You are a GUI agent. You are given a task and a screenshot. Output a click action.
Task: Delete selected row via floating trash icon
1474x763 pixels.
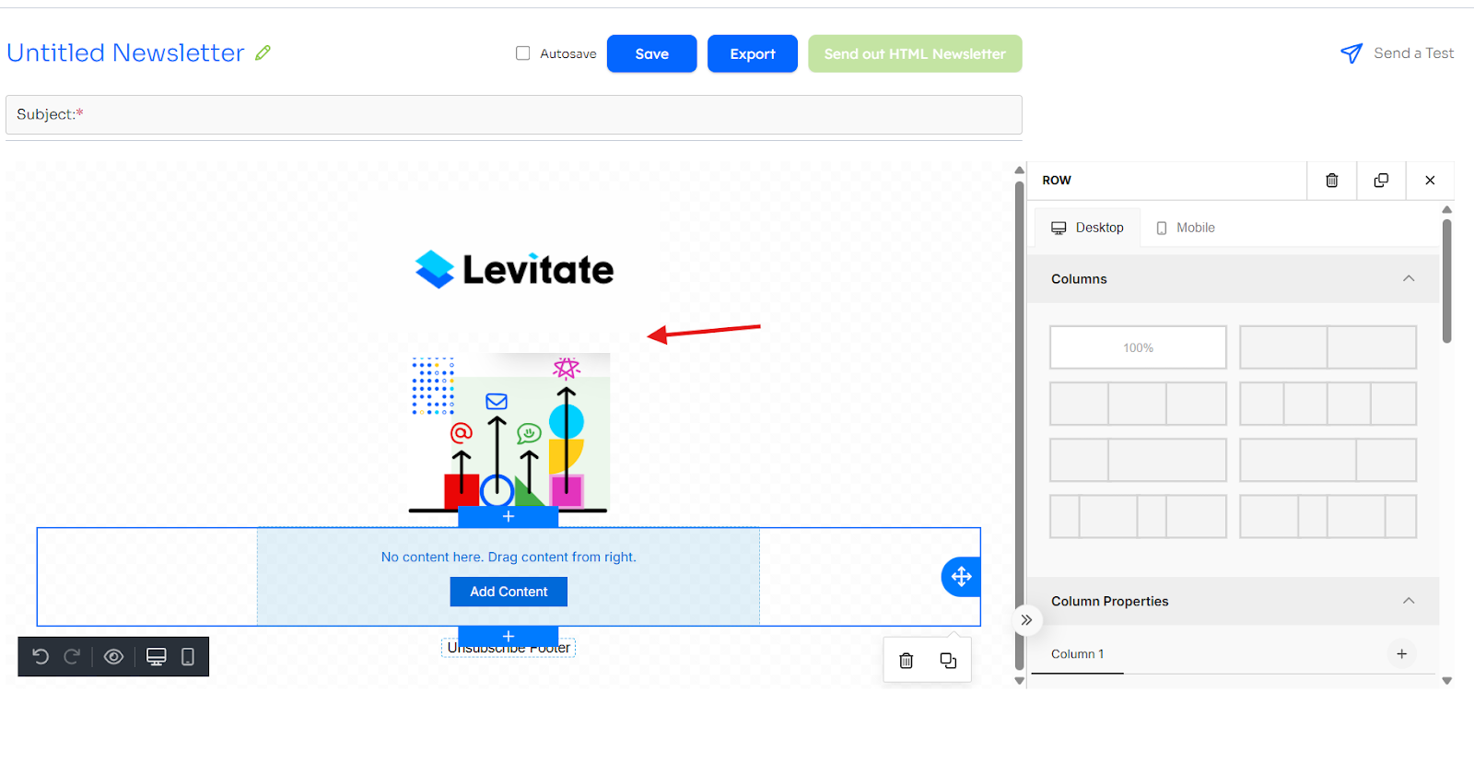[907, 661]
